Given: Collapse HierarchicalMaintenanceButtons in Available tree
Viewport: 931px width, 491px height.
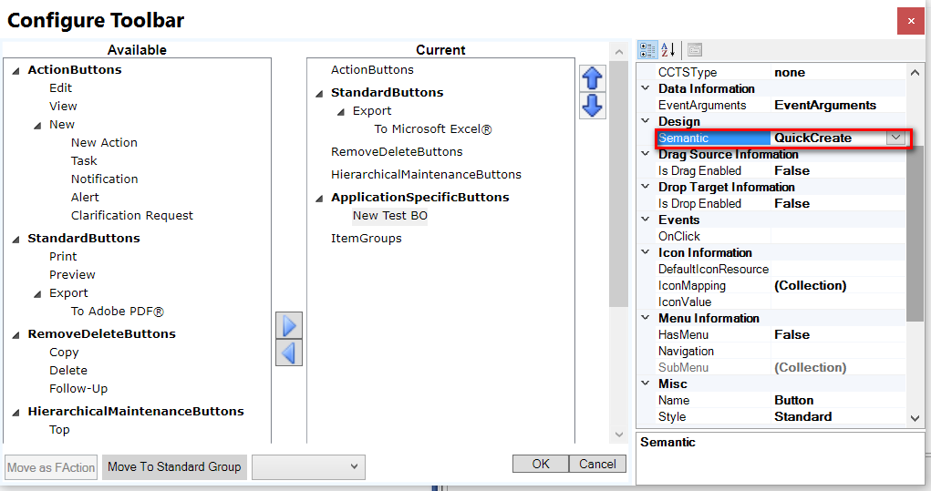Looking at the screenshot, I should click(16, 412).
